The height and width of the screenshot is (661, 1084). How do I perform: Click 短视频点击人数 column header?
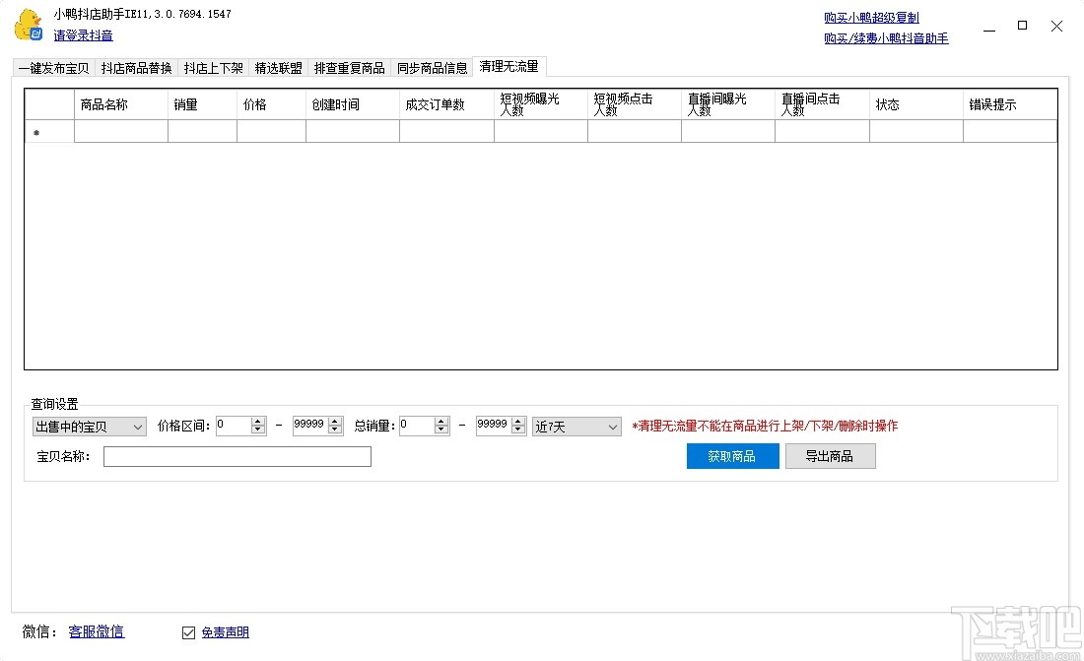coord(635,104)
